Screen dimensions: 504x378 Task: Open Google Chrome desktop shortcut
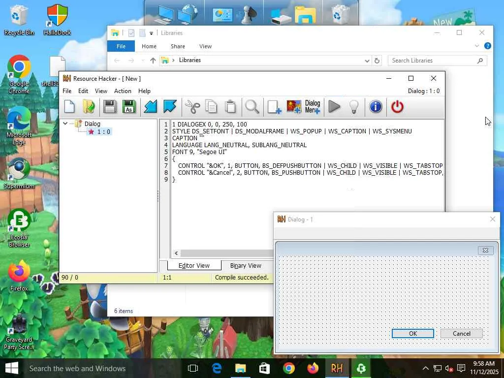point(19,75)
